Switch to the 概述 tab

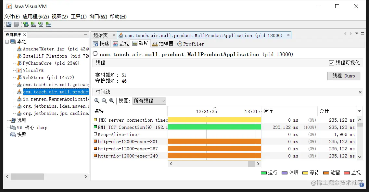point(101,44)
